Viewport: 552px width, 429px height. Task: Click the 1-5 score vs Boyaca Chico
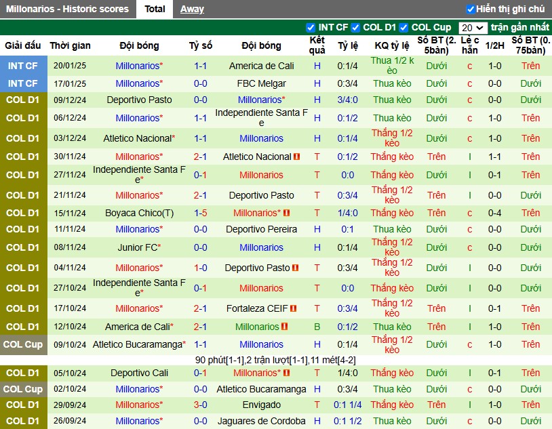click(200, 213)
